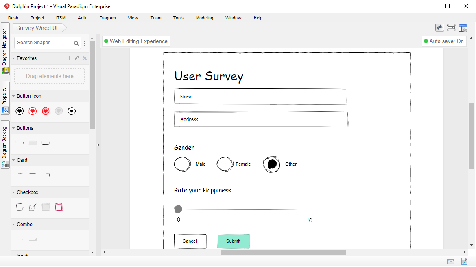Pick the first sketchy button shape under Buttons
This screenshot has width=476, height=267.
[x=20, y=143]
